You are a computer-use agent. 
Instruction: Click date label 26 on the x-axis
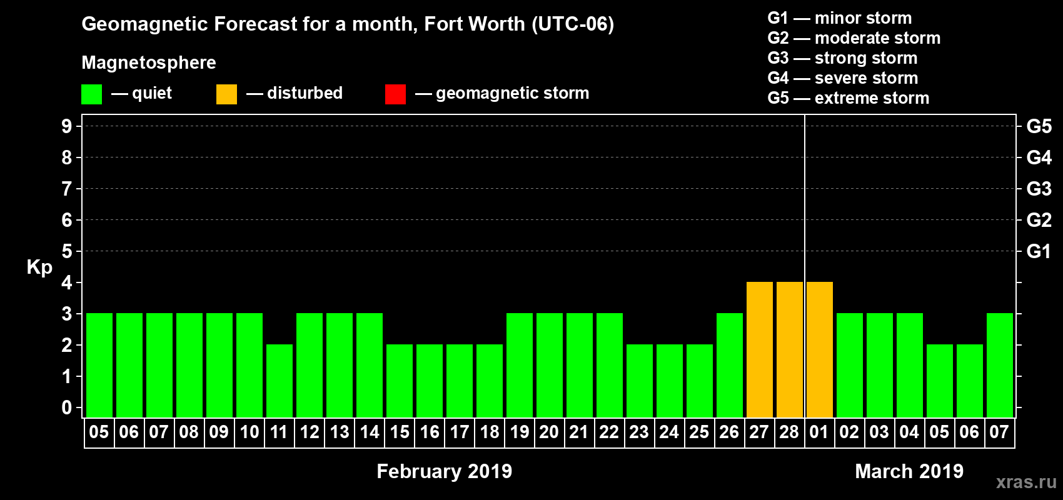coord(729,432)
